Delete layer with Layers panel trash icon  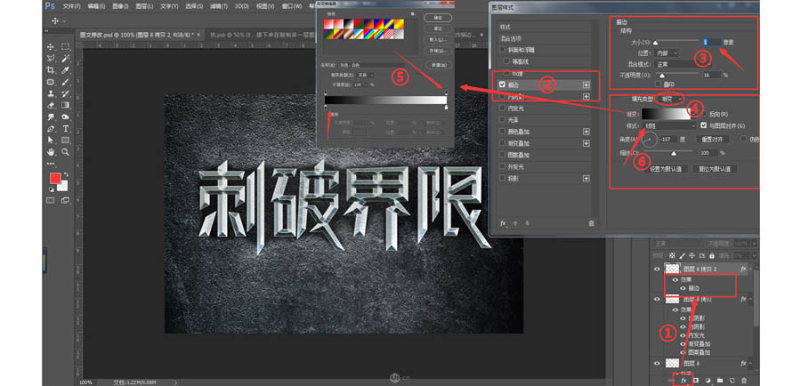744,381
